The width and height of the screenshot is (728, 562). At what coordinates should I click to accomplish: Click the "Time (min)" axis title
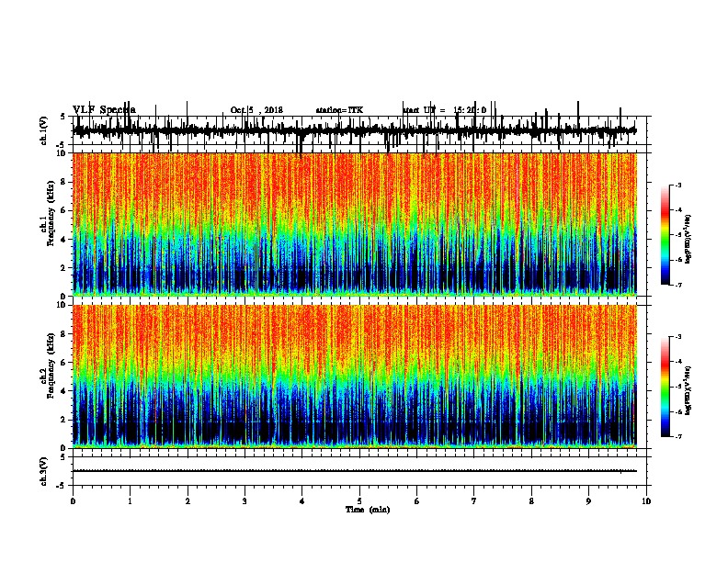368,510
